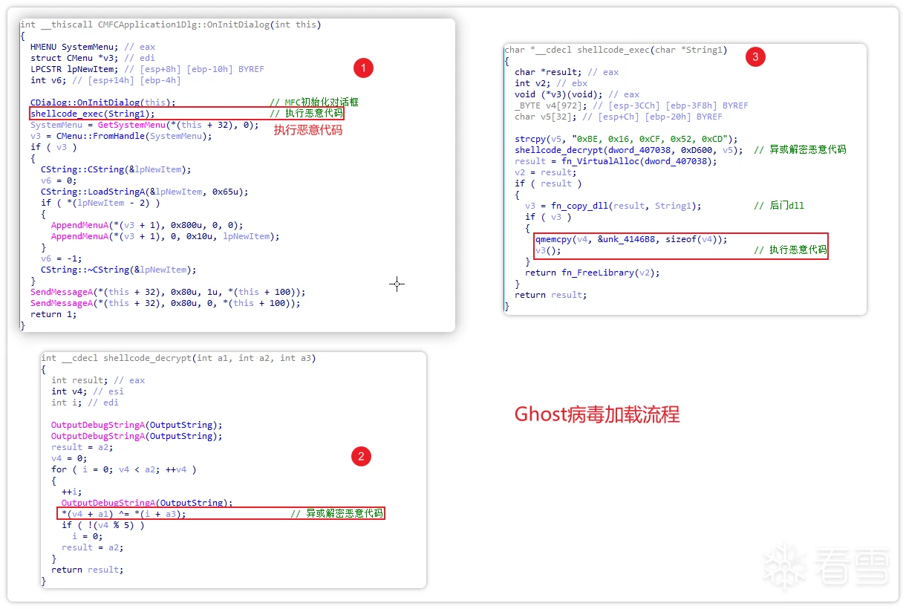The width and height of the screenshot is (906, 609).
Task: Click the 'CString::CString(&lpNewItem);' constructor call
Action: coord(116,169)
